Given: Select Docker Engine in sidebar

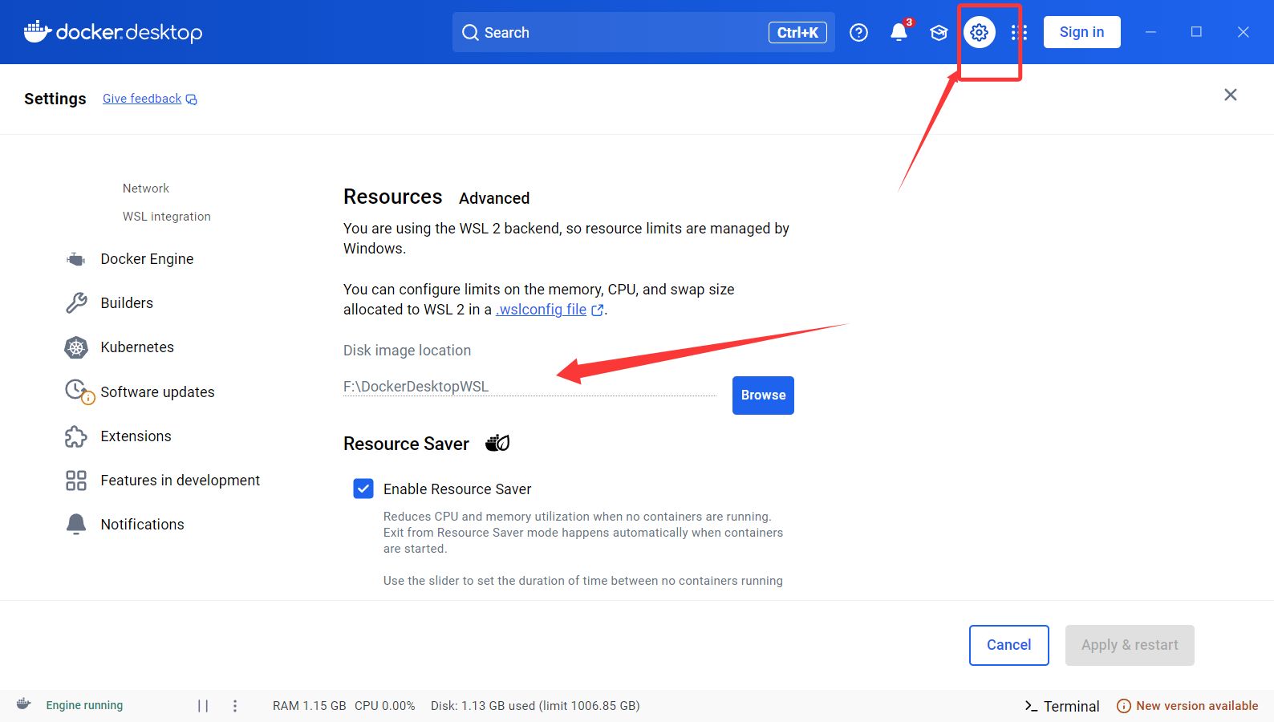Looking at the screenshot, I should click(147, 259).
